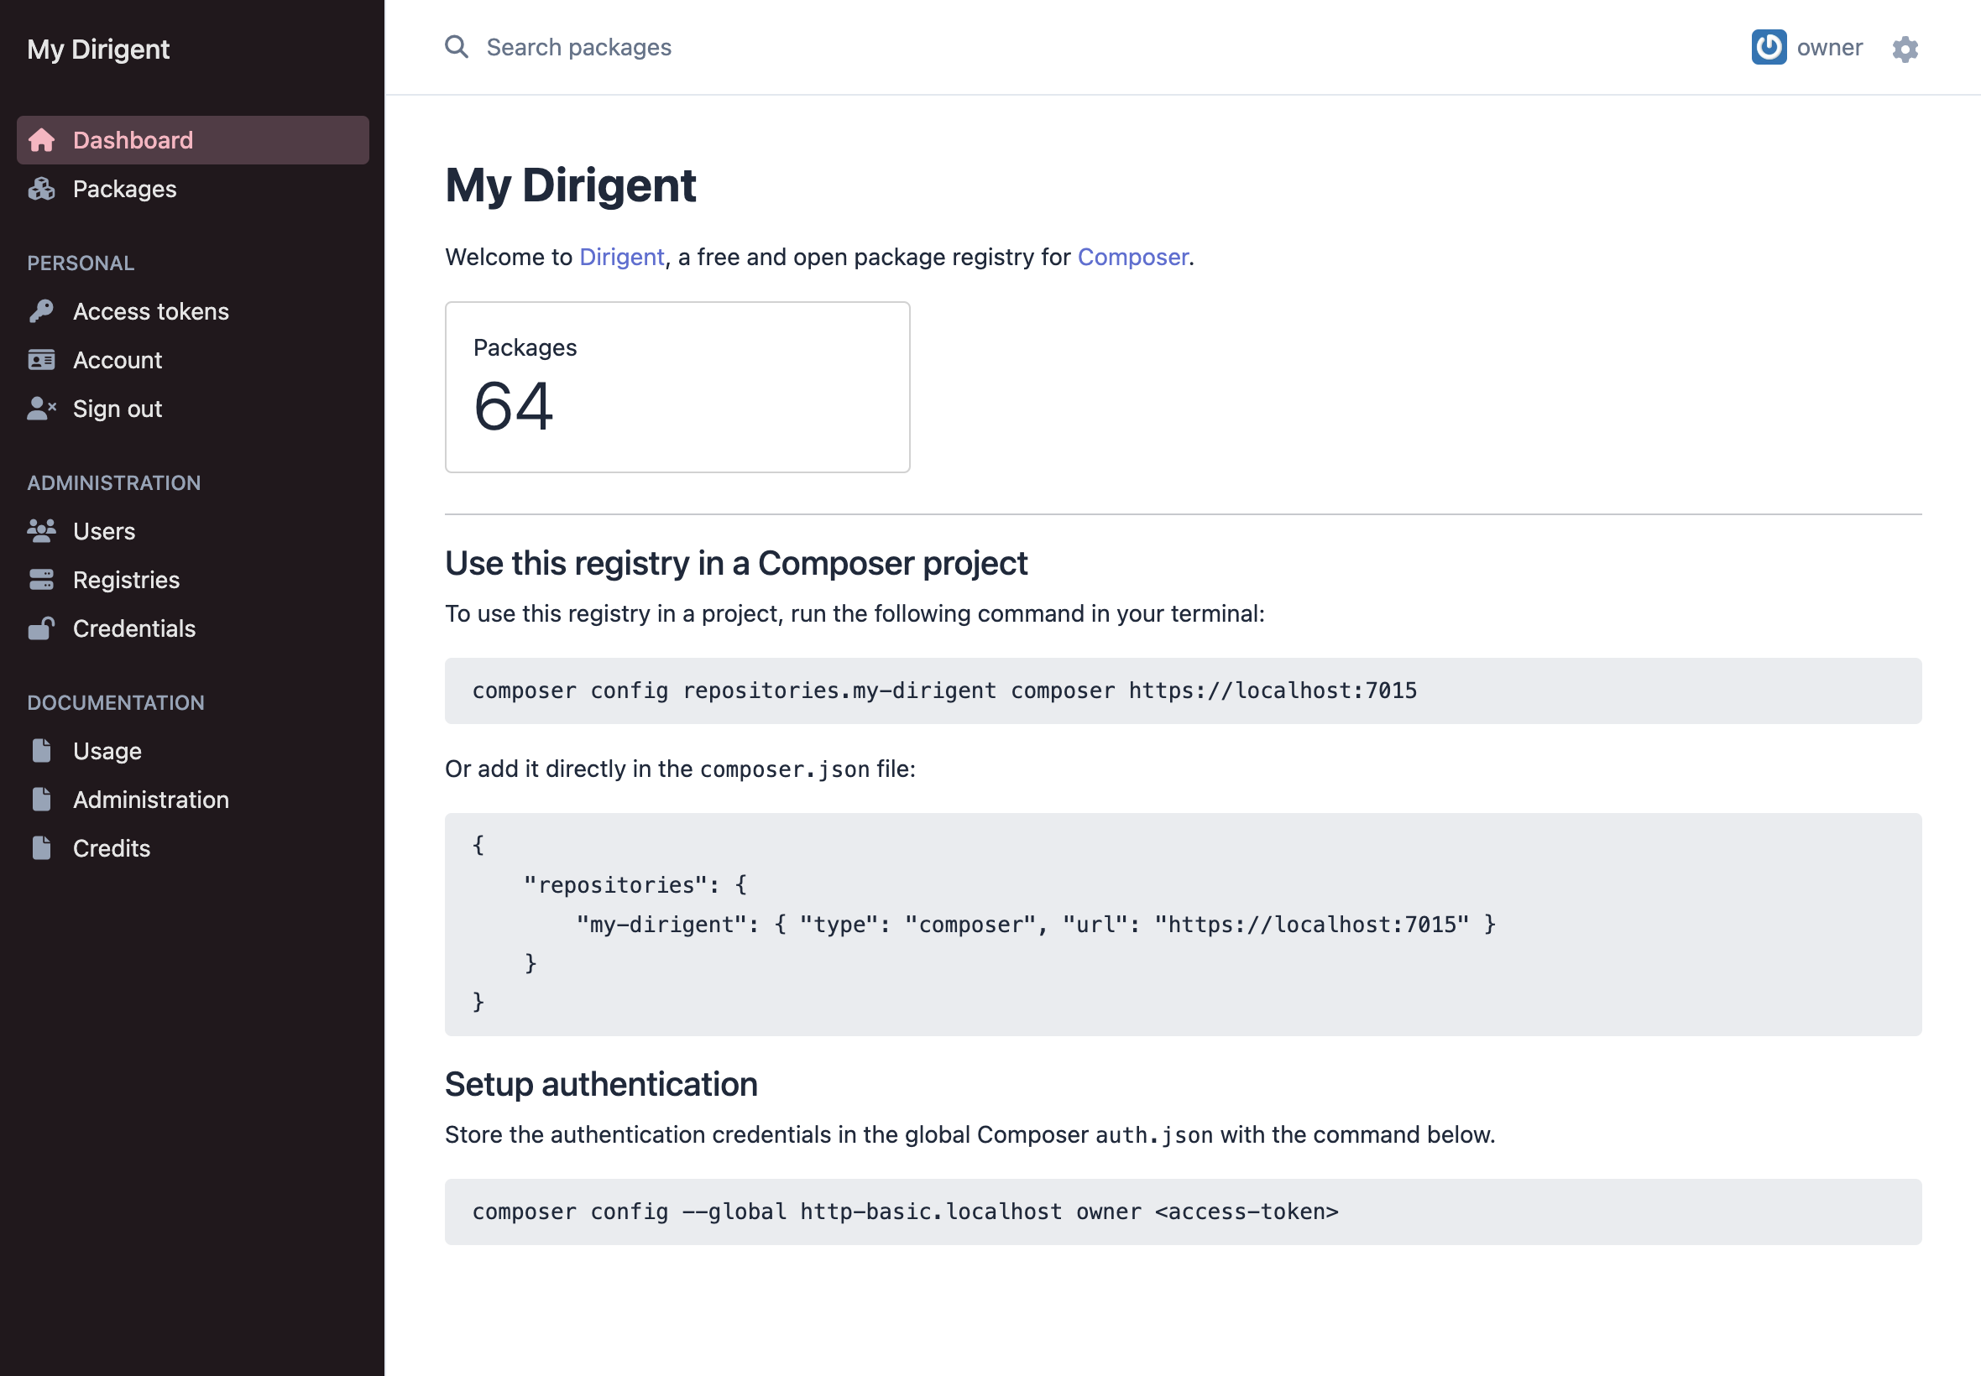Select the My Dirigent app title
Image resolution: width=1981 pixels, height=1376 pixels.
(98, 50)
